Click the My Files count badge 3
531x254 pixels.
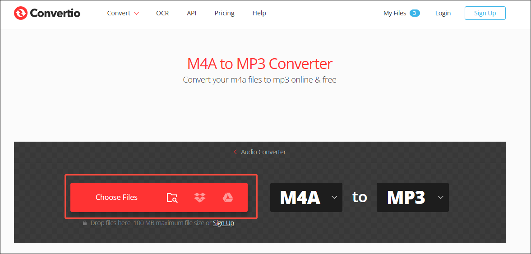pos(415,13)
